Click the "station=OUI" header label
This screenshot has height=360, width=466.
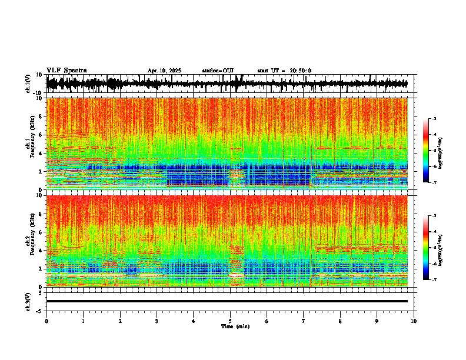click(218, 71)
